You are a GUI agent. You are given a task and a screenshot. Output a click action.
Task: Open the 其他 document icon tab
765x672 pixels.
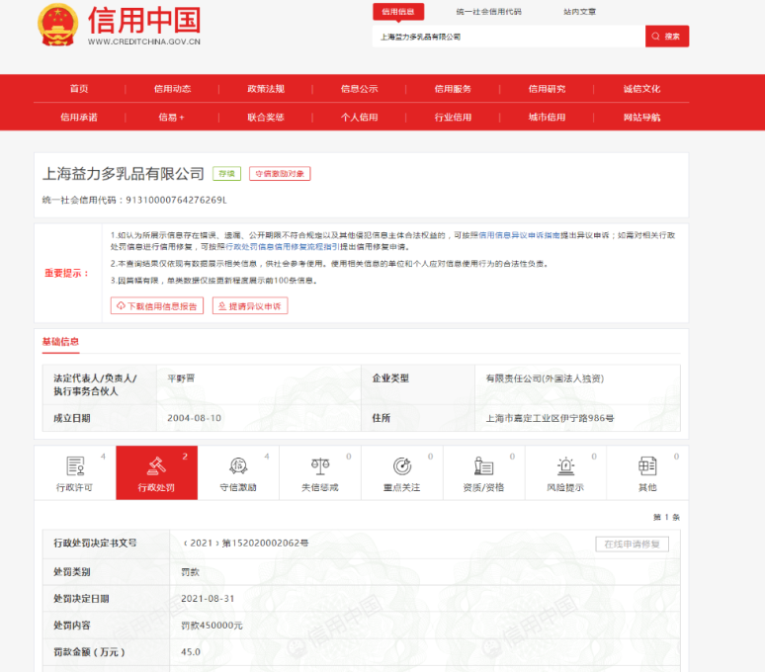pos(647,472)
